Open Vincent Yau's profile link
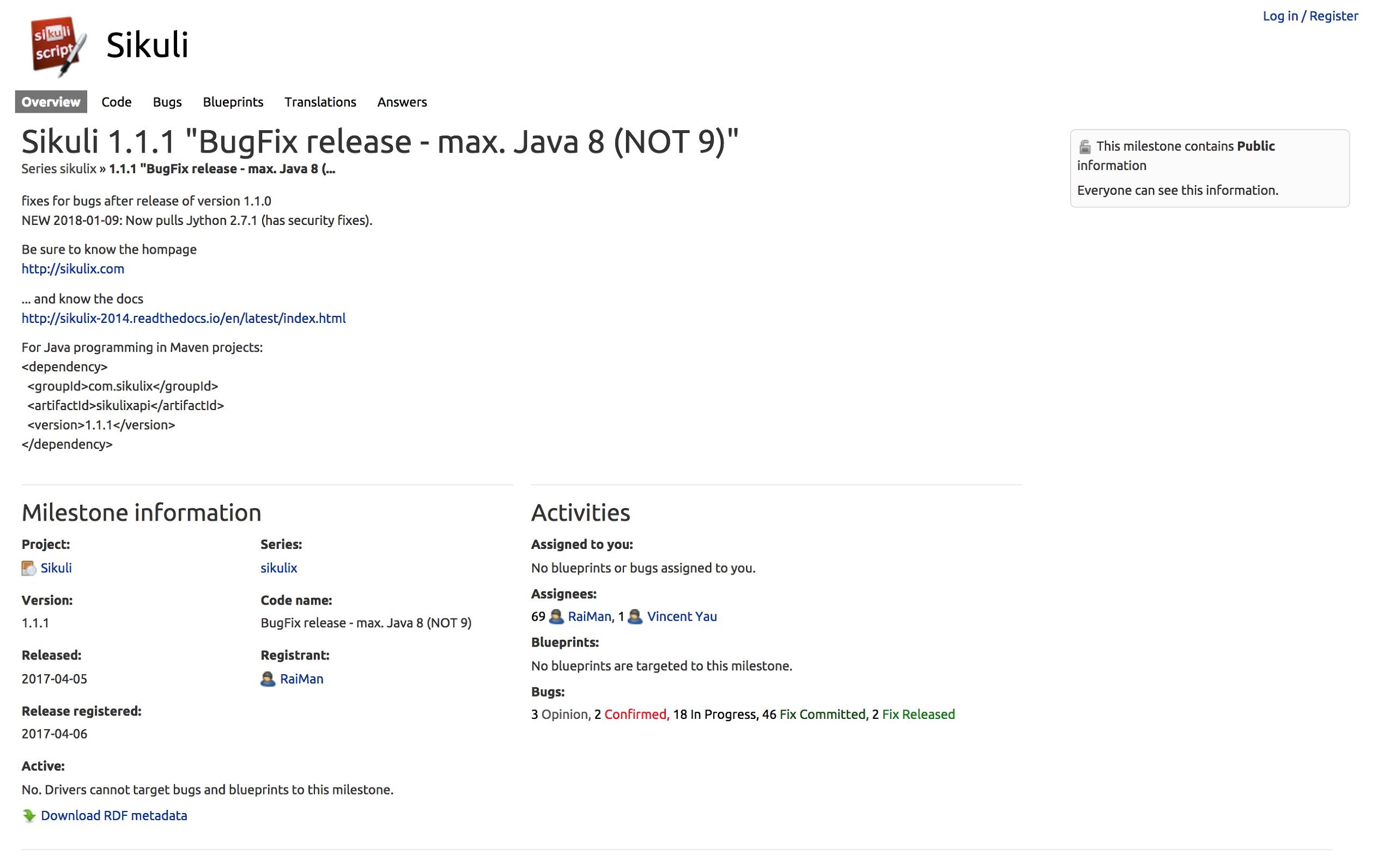This screenshot has width=1378, height=861. tap(681, 616)
